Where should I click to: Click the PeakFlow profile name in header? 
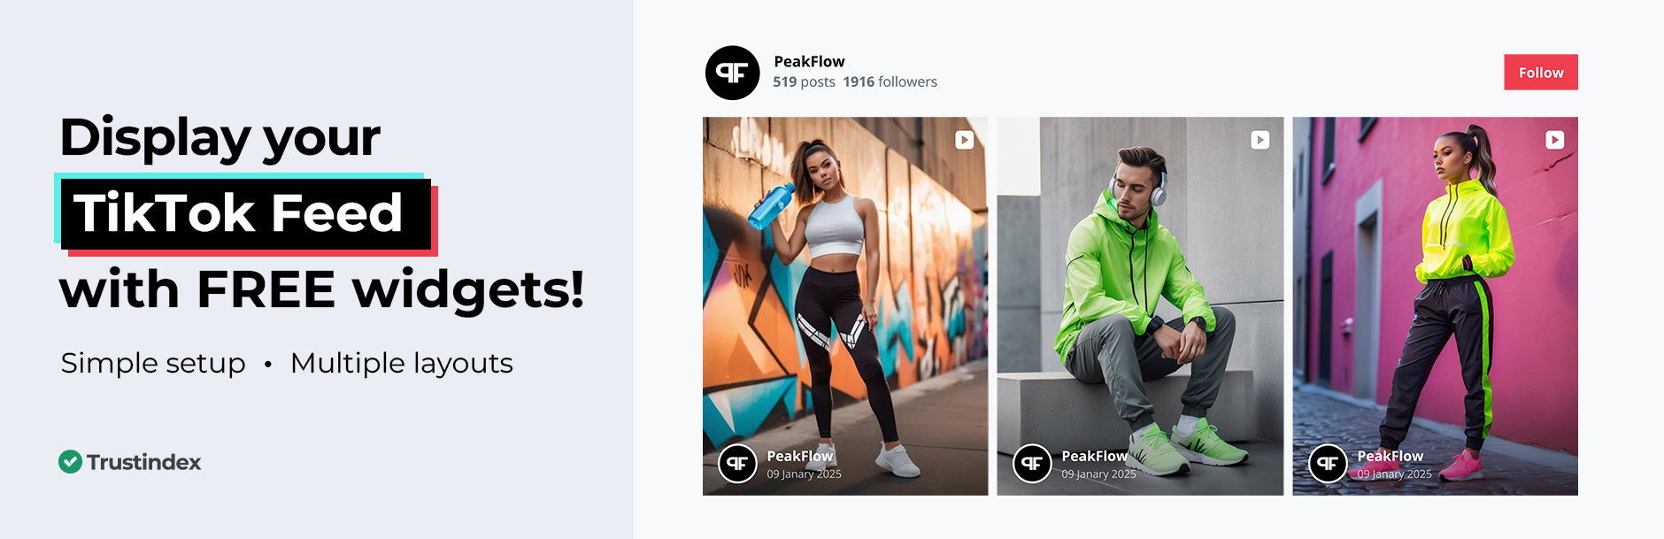(x=809, y=61)
